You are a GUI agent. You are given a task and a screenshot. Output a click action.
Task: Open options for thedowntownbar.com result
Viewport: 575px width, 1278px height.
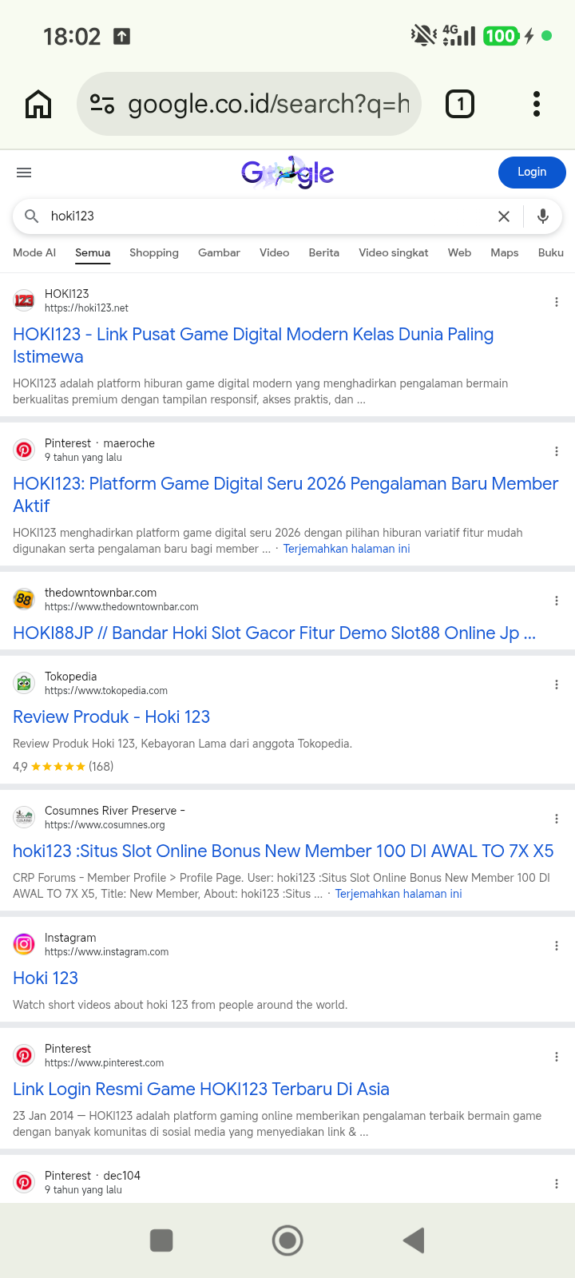557,601
